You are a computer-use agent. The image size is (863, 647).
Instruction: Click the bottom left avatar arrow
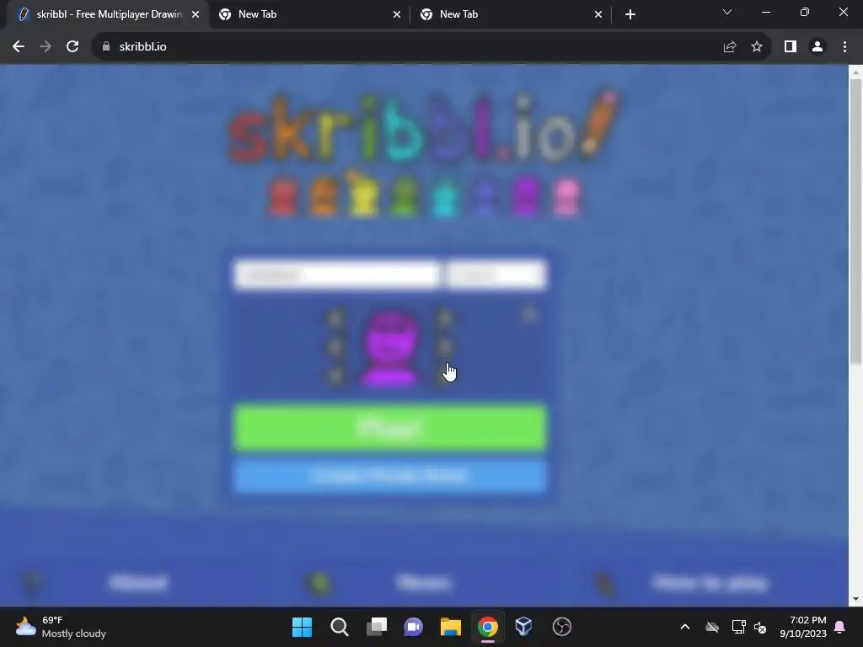pyautogui.click(x=335, y=377)
